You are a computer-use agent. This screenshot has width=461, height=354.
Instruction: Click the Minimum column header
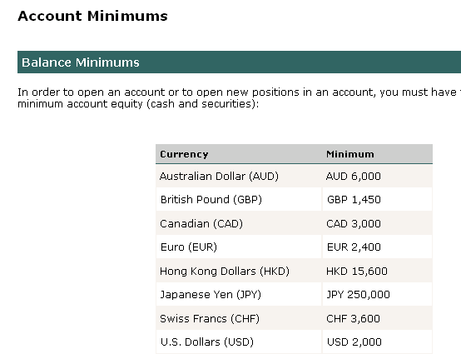click(x=349, y=154)
